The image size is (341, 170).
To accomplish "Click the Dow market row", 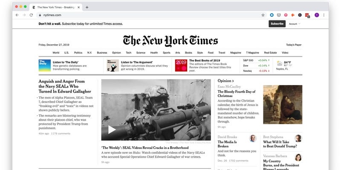I will tap(256, 65).
